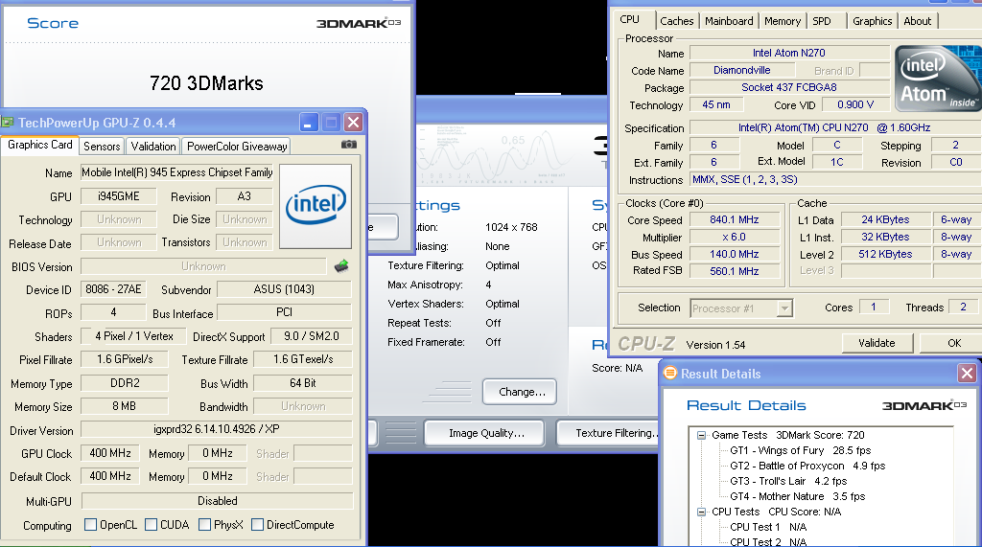Click the i945GME GPU value
This screenshot has height=547, width=982.
(x=118, y=195)
